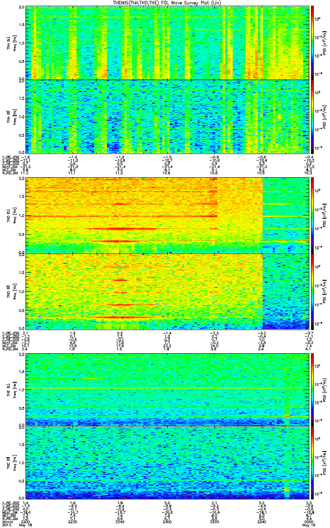Click the THE B-parallel PSD color bar
Screen dimensions: 330x528
click(312, 462)
